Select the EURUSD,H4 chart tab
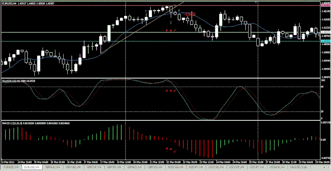Screen dimensions: 331x171 [x=32, y=167]
